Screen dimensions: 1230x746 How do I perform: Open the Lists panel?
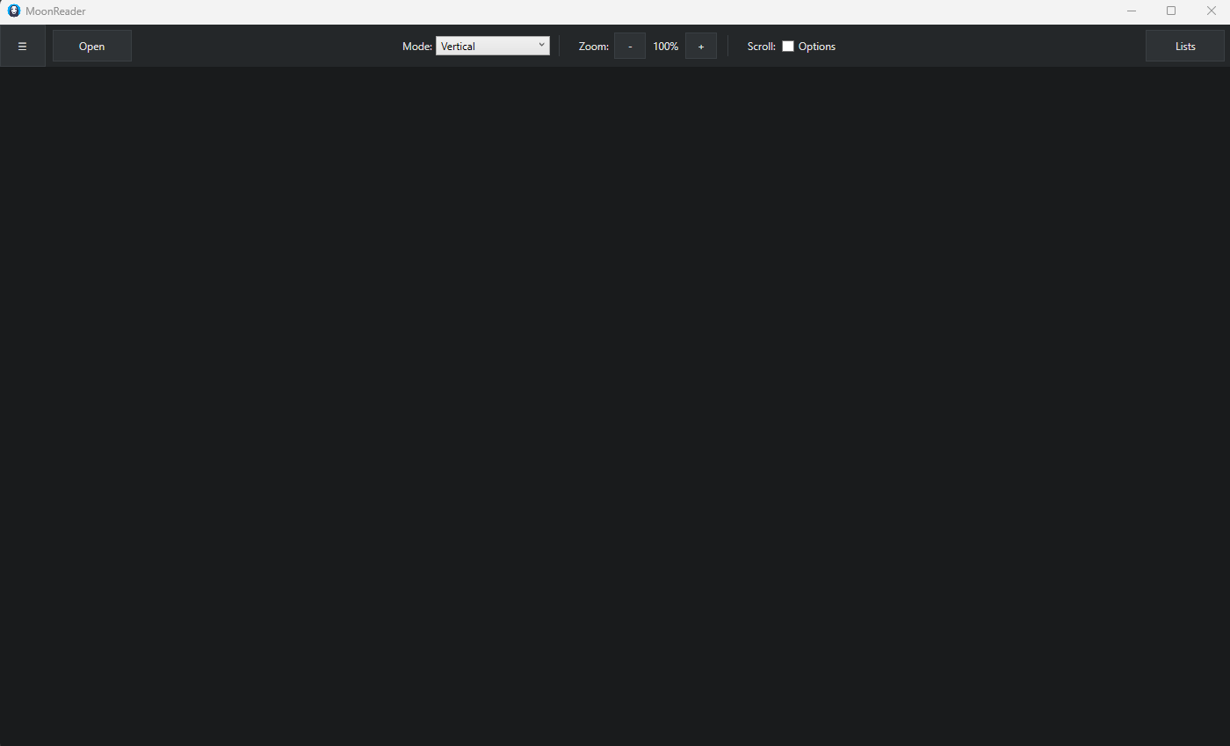click(x=1185, y=46)
